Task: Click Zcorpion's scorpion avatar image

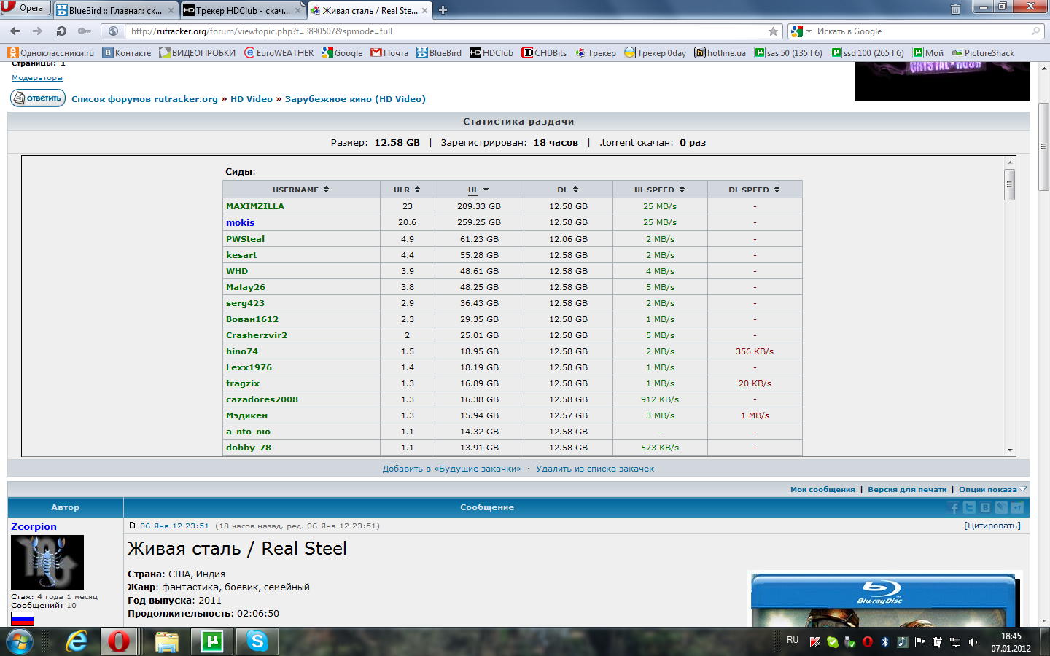Action: [47, 562]
